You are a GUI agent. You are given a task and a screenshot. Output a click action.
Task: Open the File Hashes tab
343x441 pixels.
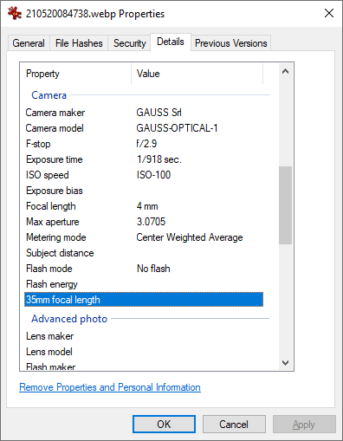coord(79,43)
